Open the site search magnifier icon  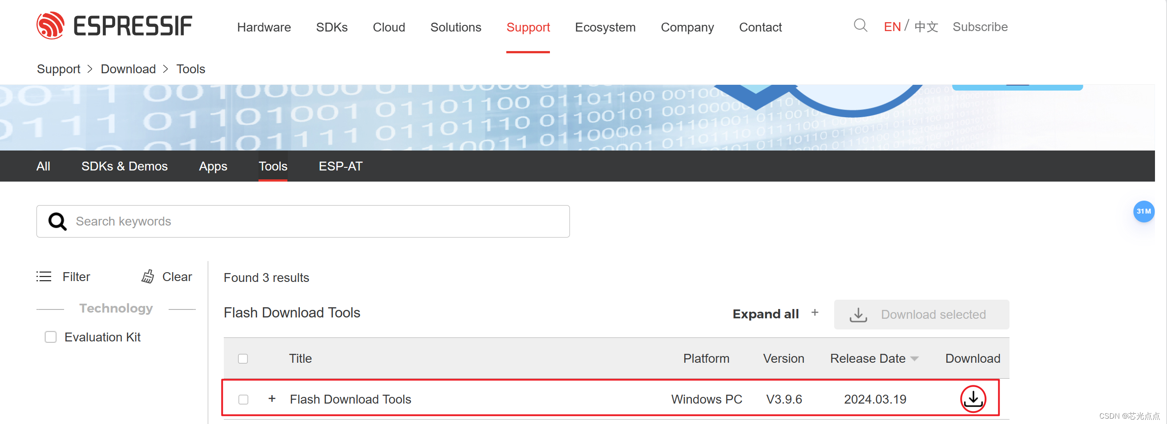tap(860, 25)
